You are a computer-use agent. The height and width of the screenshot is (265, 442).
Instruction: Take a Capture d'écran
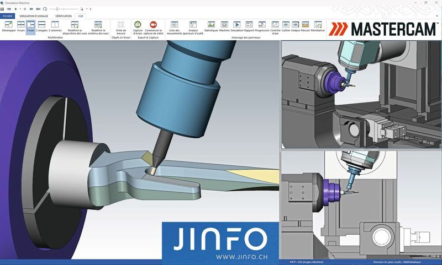tap(138, 28)
